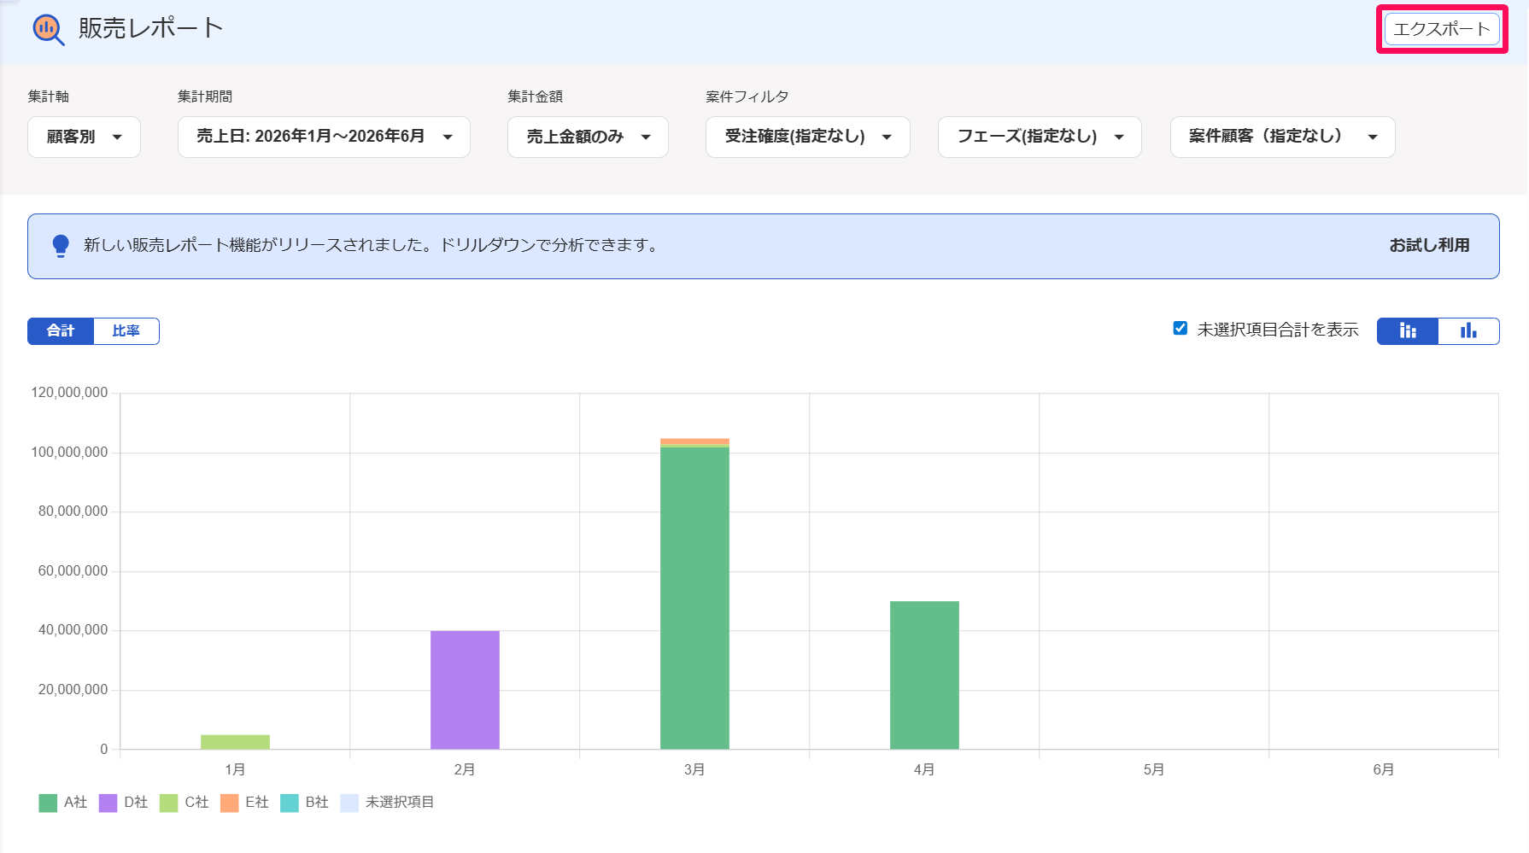Toggle 未選択項目合計を表示 checkbox
Screen dimensions: 1529x853
pyautogui.click(x=1180, y=329)
